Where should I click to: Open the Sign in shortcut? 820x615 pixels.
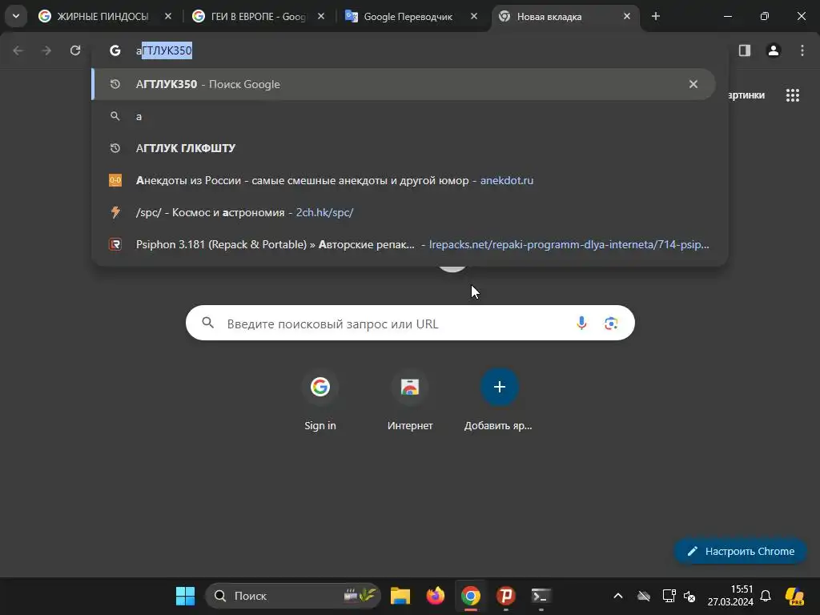point(320,401)
